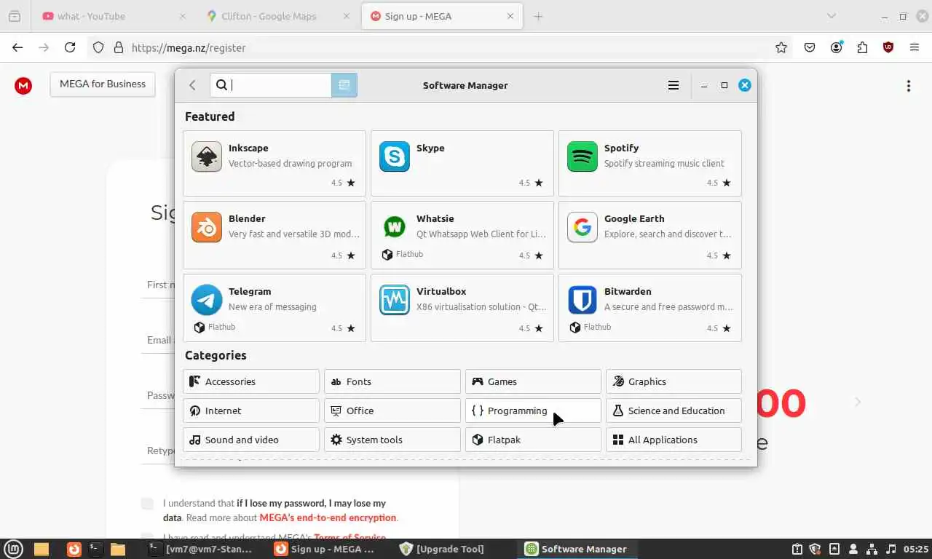Open the Virtualbox app icon
The height and width of the screenshot is (559, 932).
pyautogui.click(x=395, y=300)
